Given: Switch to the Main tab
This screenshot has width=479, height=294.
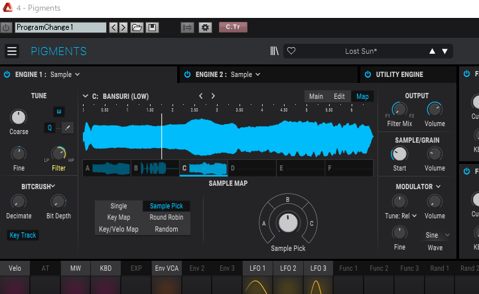Looking at the screenshot, I should (316, 97).
